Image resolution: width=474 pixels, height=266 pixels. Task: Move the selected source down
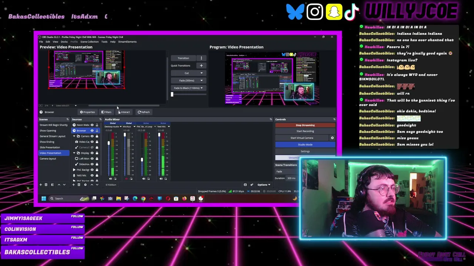[x=97, y=185]
